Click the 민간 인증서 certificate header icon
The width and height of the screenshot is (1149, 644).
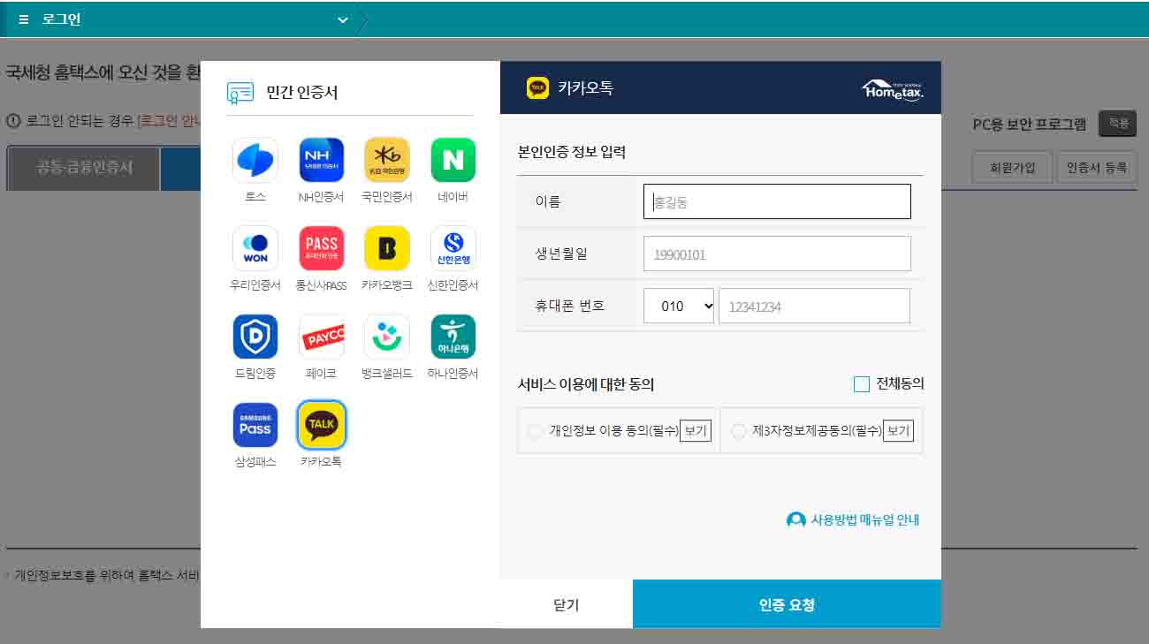240,92
